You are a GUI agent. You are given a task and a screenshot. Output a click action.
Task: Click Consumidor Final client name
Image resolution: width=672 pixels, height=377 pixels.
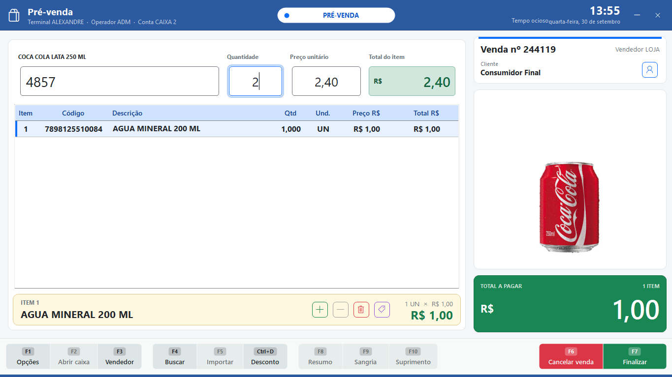(x=511, y=73)
